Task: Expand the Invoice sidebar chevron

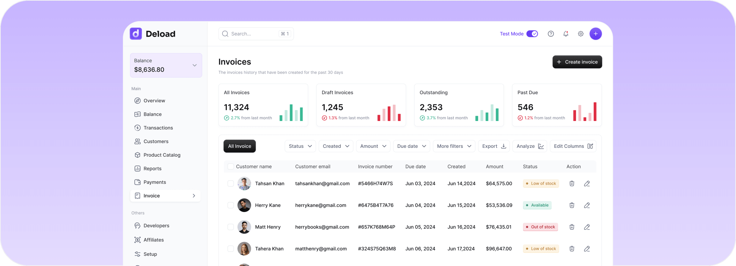Action: click(x=194, y=196)
